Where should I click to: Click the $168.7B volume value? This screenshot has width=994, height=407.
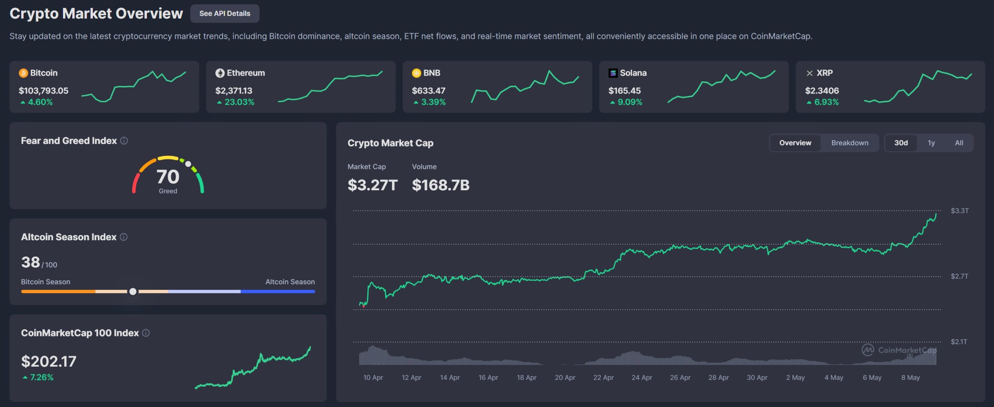coord(441,185)
